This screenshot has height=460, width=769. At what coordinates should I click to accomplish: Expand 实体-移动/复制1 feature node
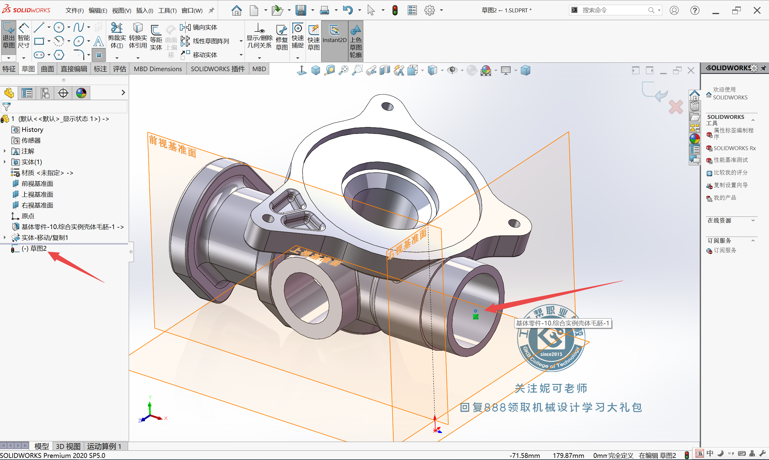tap(5, 238)
